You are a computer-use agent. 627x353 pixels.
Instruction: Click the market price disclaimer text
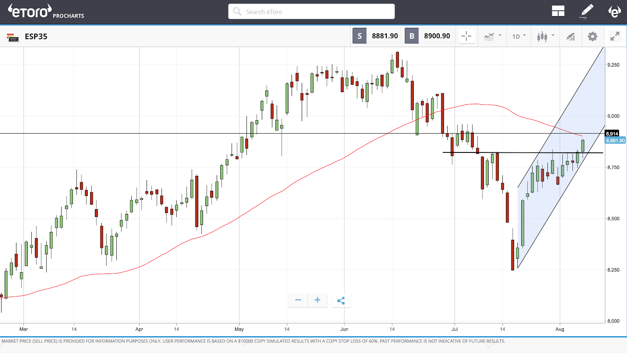coord(253,341)
